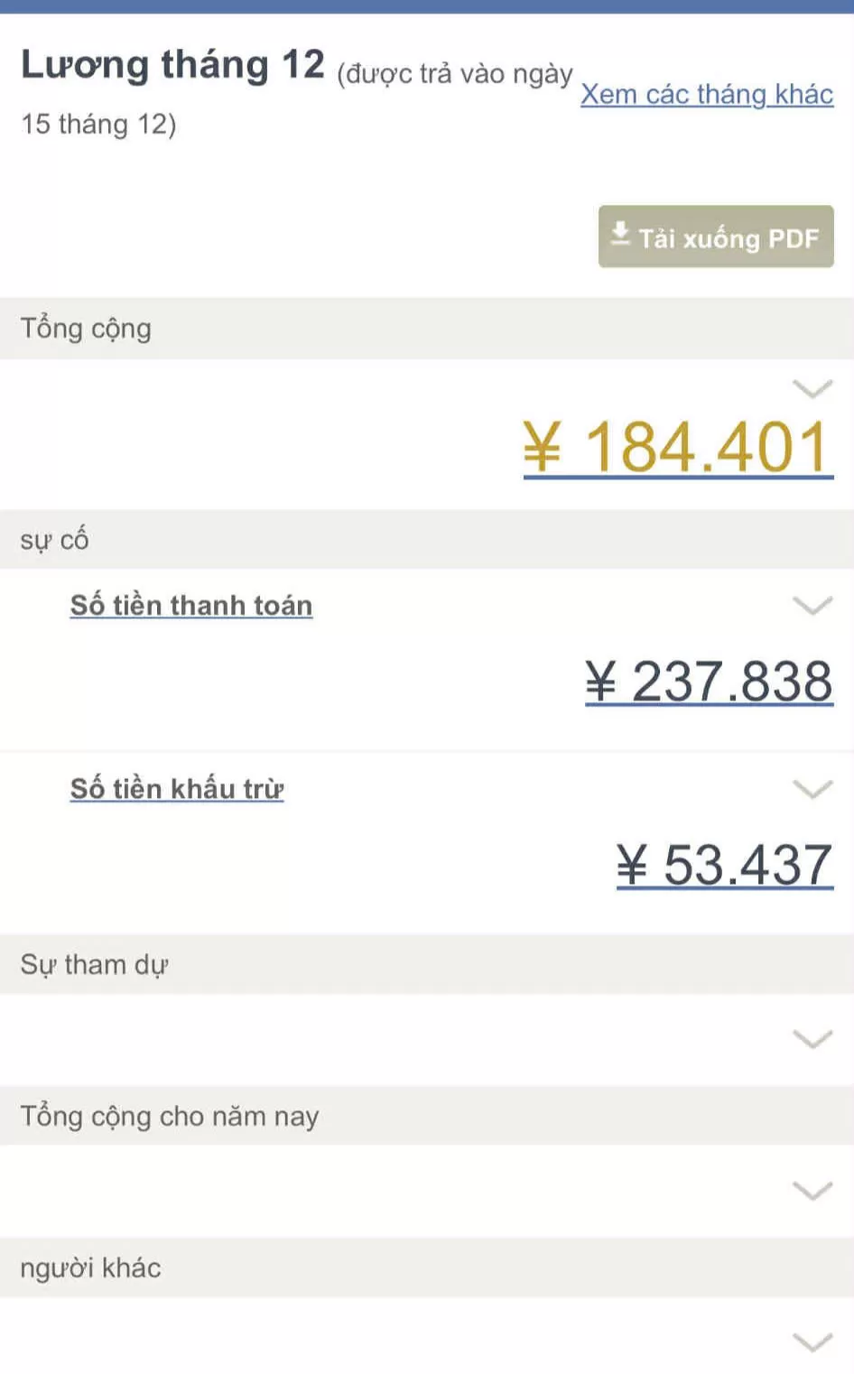The image size is (854, 1374).
Task: Expand the Số tiền khấu trừ chevron
Action: click(812, 789)
